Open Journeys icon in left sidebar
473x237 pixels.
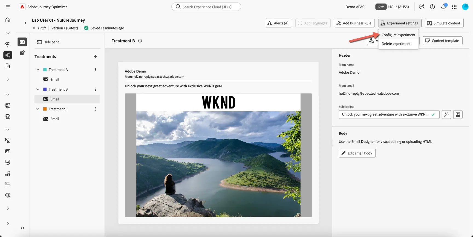click(x=8, y=55)
